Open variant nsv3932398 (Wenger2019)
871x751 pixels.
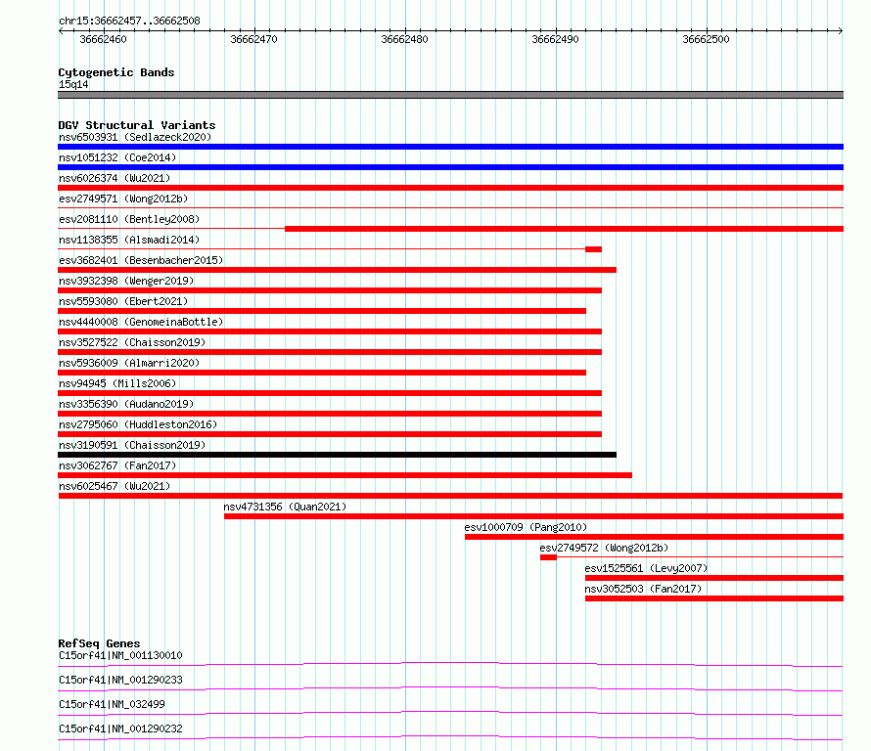[126, 281]
